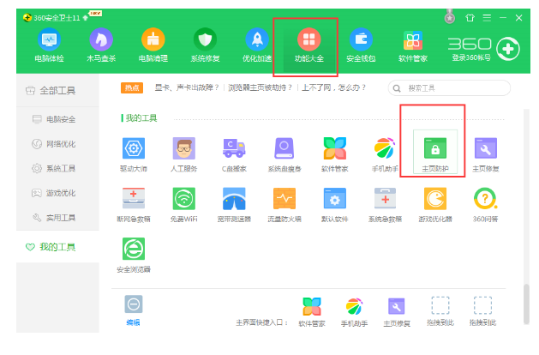Launch 流量防火墙 tool

(284, 205)
